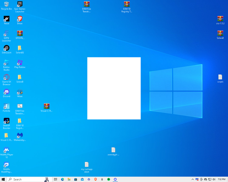Select the EXM Free Tweaking archive at top

(x=87, y=7)
